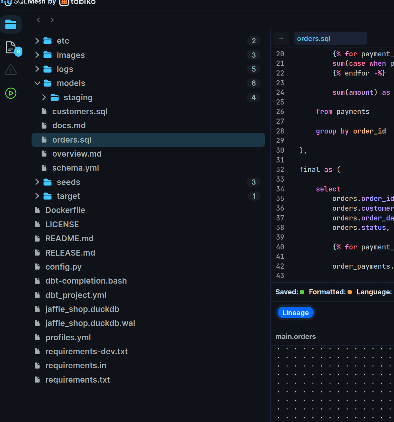394x422 pixels.
Task: Open profiles.yml file name
Action: pyautogui.click(x=68, y=337)
